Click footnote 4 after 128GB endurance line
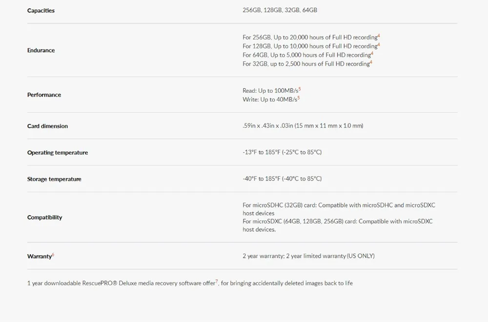This screenshot has width=488, height=322. (x=379, y=44)
